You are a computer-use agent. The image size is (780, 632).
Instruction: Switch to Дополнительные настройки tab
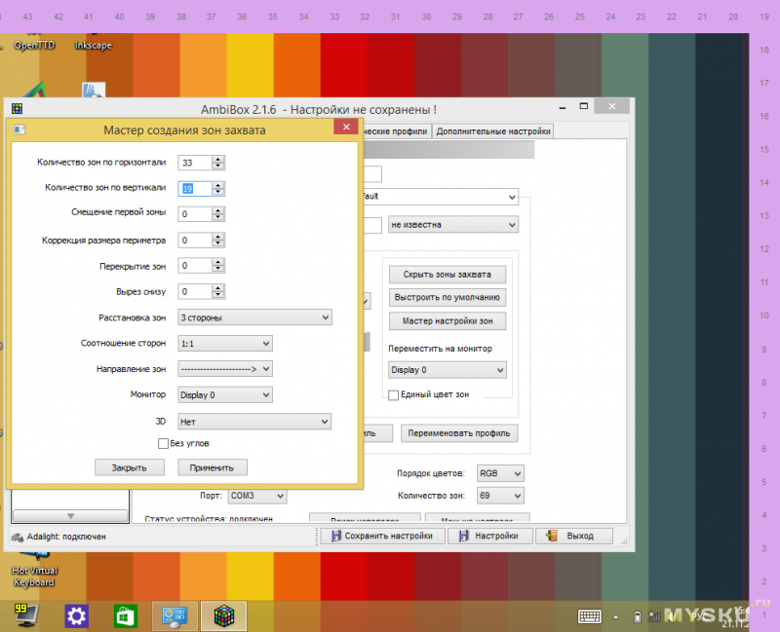coord(493,130)
